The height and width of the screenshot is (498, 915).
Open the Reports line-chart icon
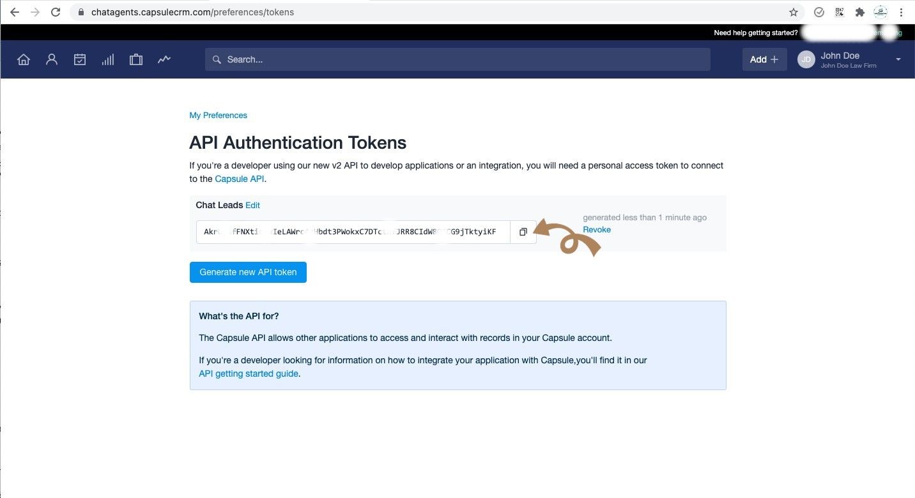point(164,59)
